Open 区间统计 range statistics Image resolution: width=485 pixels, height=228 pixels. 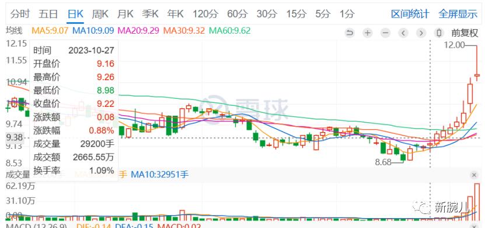pos(410,14)
